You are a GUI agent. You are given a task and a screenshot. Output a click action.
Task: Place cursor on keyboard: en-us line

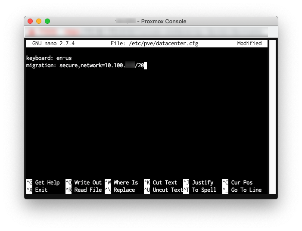coord(49,58)
